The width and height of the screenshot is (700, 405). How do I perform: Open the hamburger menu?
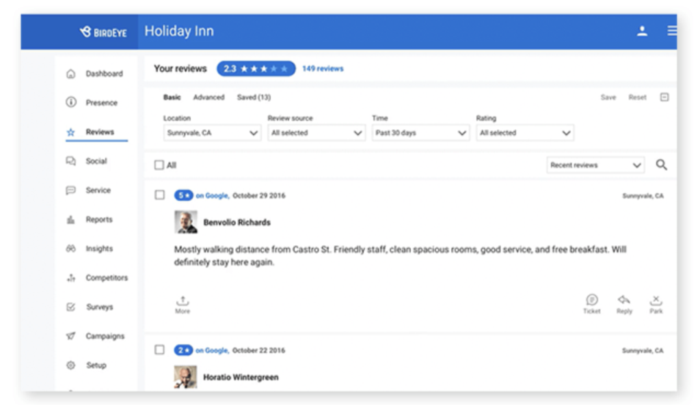671,30
